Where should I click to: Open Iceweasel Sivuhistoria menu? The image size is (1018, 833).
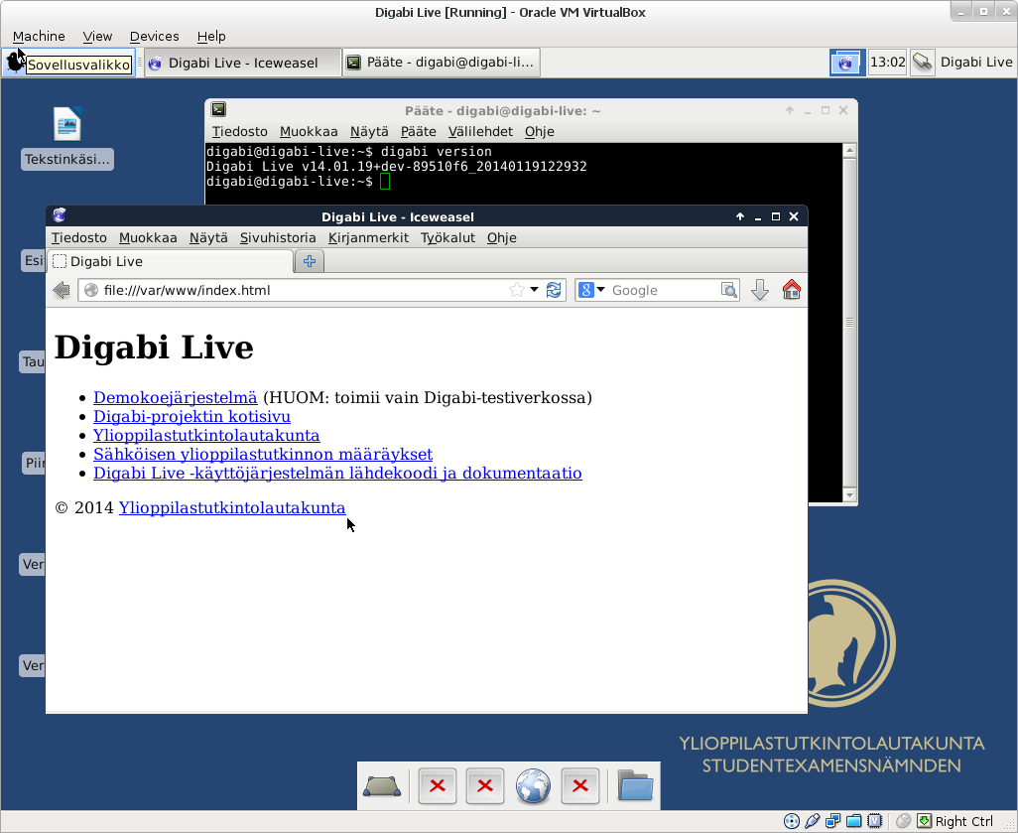[278, 238]
